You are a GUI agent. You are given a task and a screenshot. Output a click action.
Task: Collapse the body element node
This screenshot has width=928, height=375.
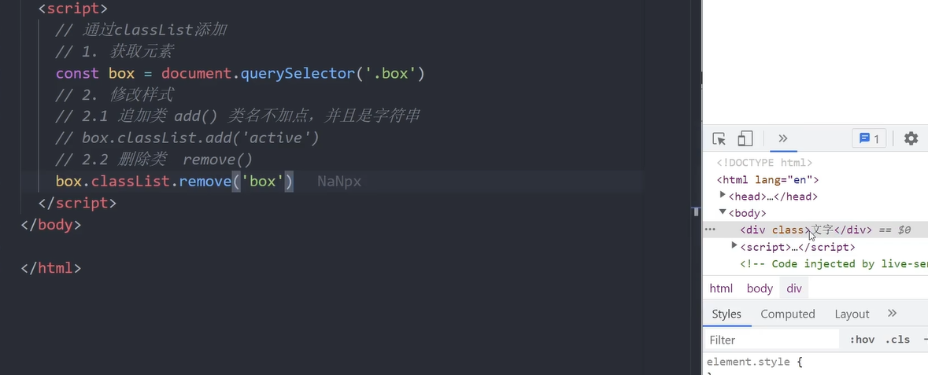[723, 211]
